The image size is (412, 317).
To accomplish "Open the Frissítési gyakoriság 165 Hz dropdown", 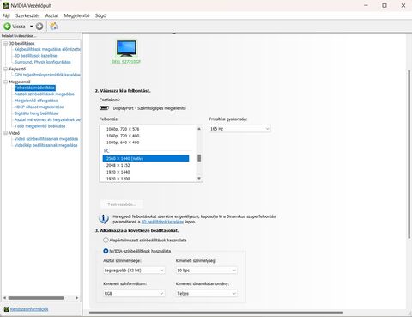I will pos(239,129).
